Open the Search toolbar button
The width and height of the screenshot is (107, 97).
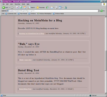pos(31,8)
